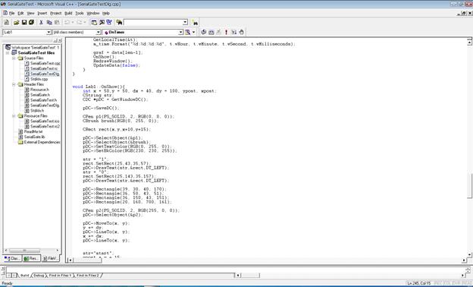Screen dimensions: 473x287
Task: Collapse the Header Files folder
Action: 14,84
